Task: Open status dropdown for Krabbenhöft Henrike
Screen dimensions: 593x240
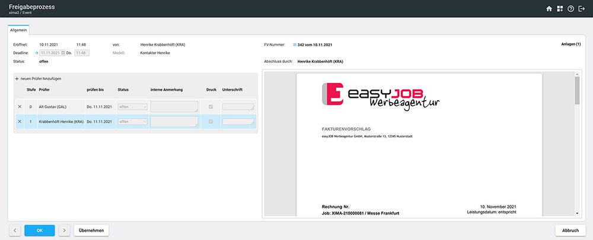Action: [x=132, y=121]
